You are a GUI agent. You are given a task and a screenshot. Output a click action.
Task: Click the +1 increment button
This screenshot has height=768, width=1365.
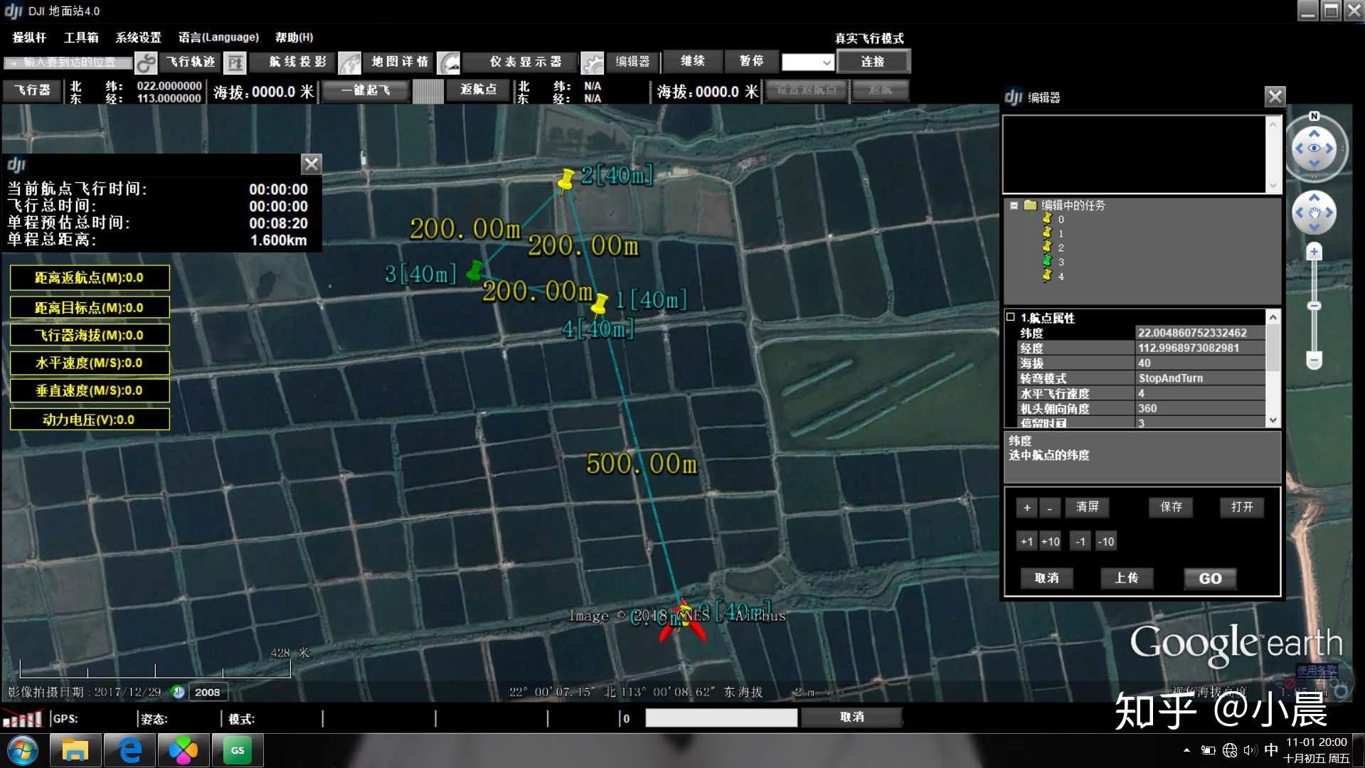point(1026,542)
